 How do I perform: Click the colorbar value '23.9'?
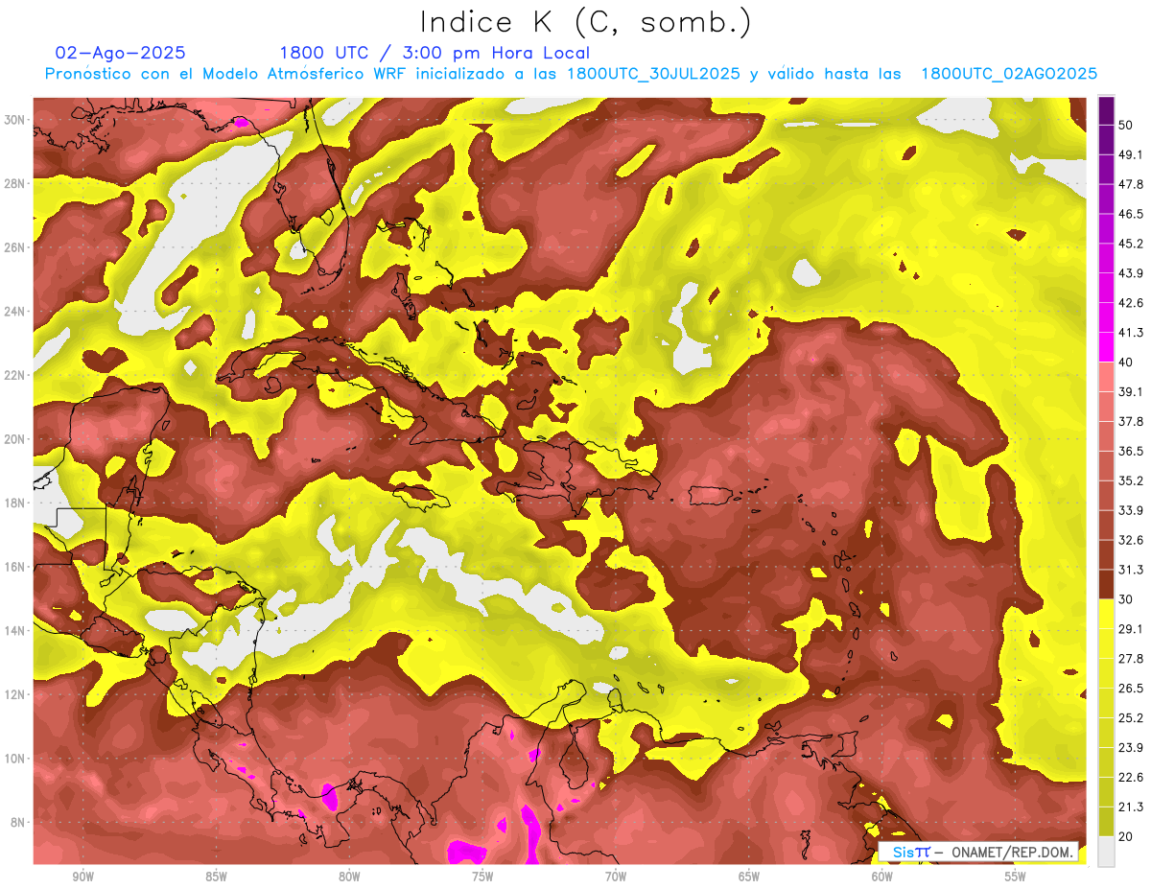coord(1130,748)
